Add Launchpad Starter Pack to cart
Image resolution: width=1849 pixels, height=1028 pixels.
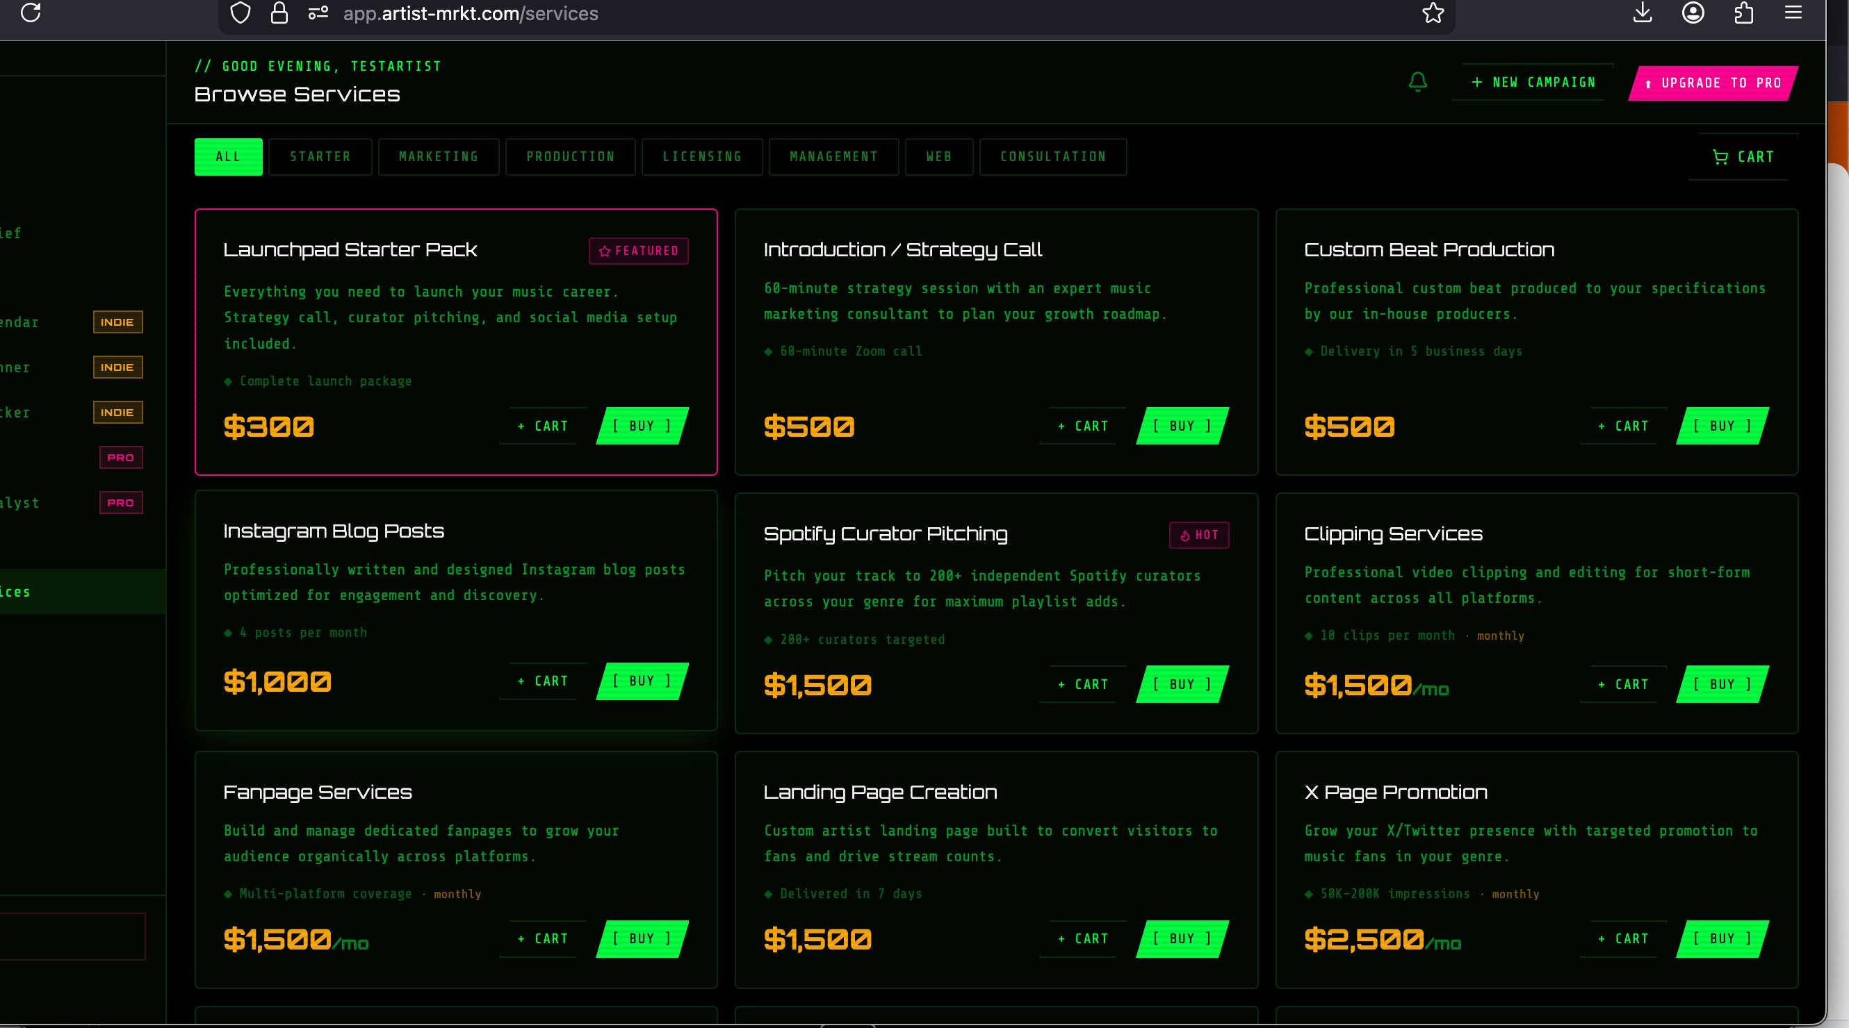coord(543,426)
